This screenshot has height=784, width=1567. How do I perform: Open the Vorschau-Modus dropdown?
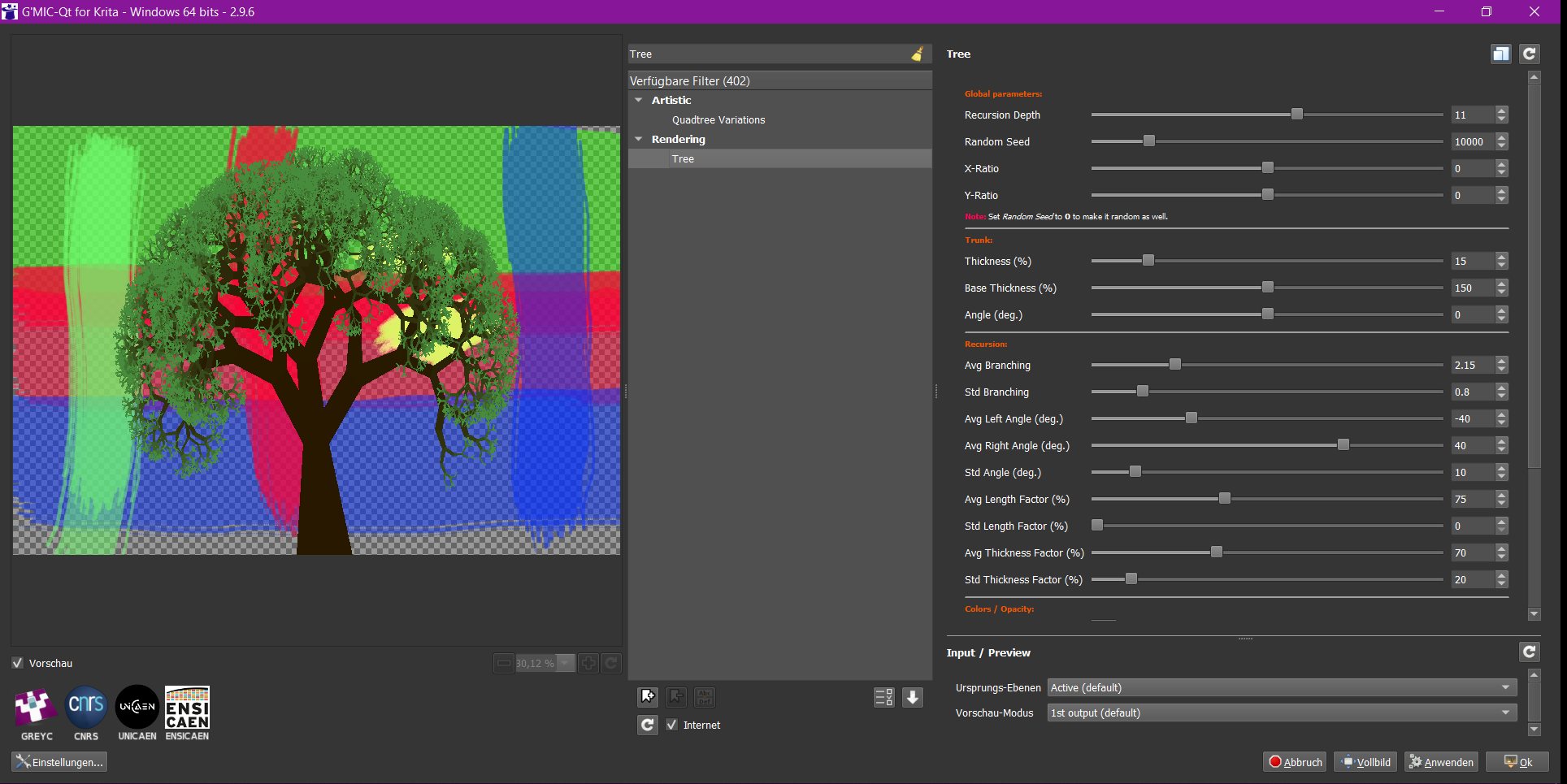tap(1281, 713)
